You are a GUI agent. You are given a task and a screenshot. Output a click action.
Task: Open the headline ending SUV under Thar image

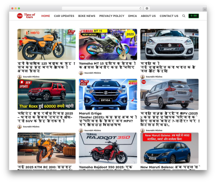tap(45, 117)
